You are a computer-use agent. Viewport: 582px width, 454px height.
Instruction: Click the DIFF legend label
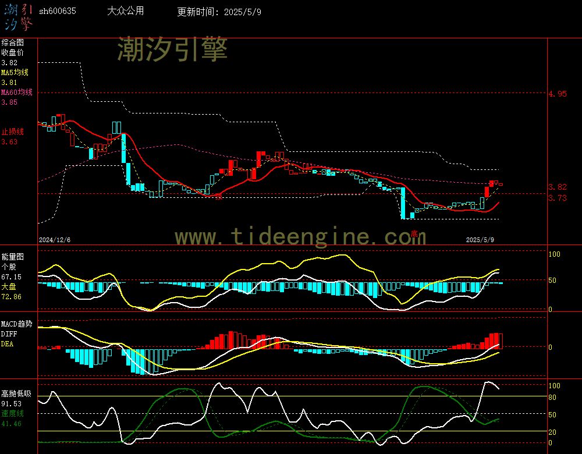point(9,334)
